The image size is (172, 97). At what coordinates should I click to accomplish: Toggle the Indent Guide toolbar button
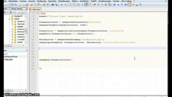(x=86, y=5)
